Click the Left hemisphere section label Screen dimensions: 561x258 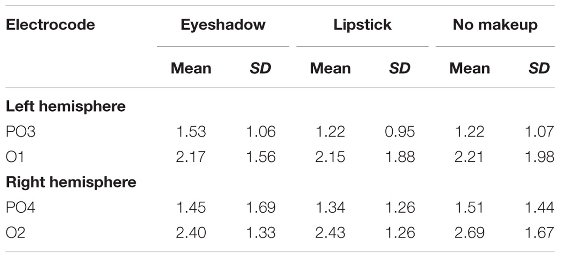65,106
